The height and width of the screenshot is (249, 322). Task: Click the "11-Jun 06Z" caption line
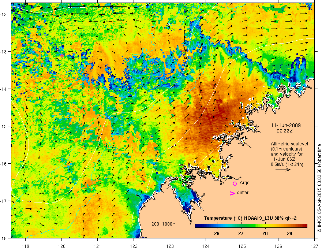point(282,159)
